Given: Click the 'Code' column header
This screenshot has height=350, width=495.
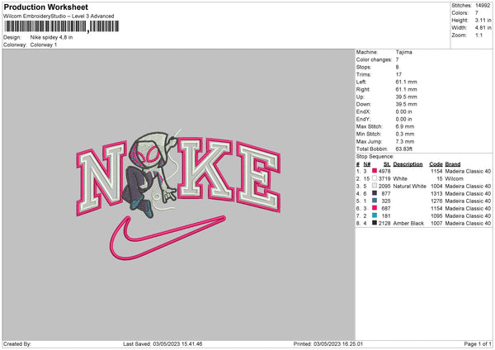Looking at the screenshot, I should pos(436,164).
